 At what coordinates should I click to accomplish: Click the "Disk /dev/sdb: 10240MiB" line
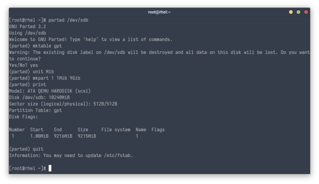(39, 97)
